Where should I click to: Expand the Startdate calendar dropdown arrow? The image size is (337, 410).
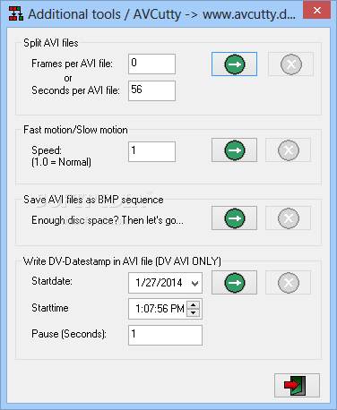(194, 283)
